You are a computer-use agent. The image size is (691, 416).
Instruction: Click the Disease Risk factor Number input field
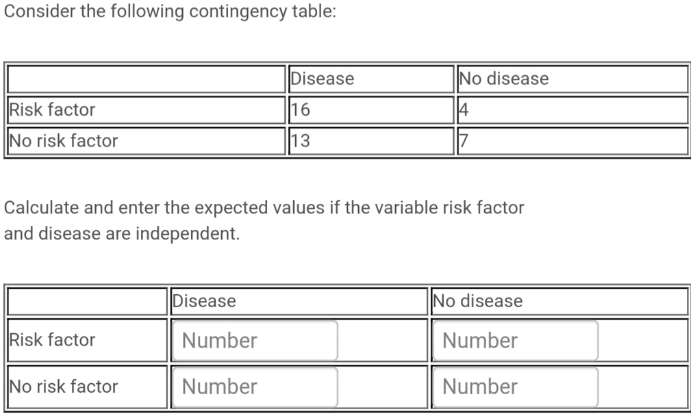(x=254, y=340)
